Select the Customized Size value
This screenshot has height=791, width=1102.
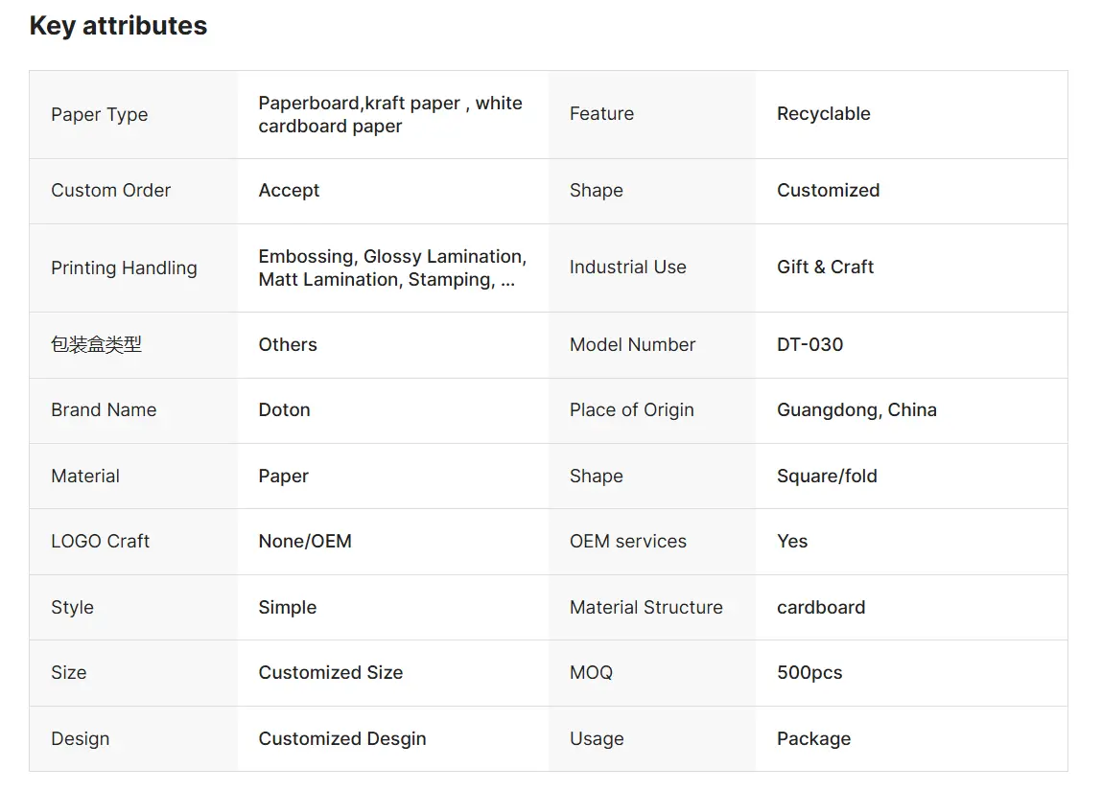pos(330,673)
